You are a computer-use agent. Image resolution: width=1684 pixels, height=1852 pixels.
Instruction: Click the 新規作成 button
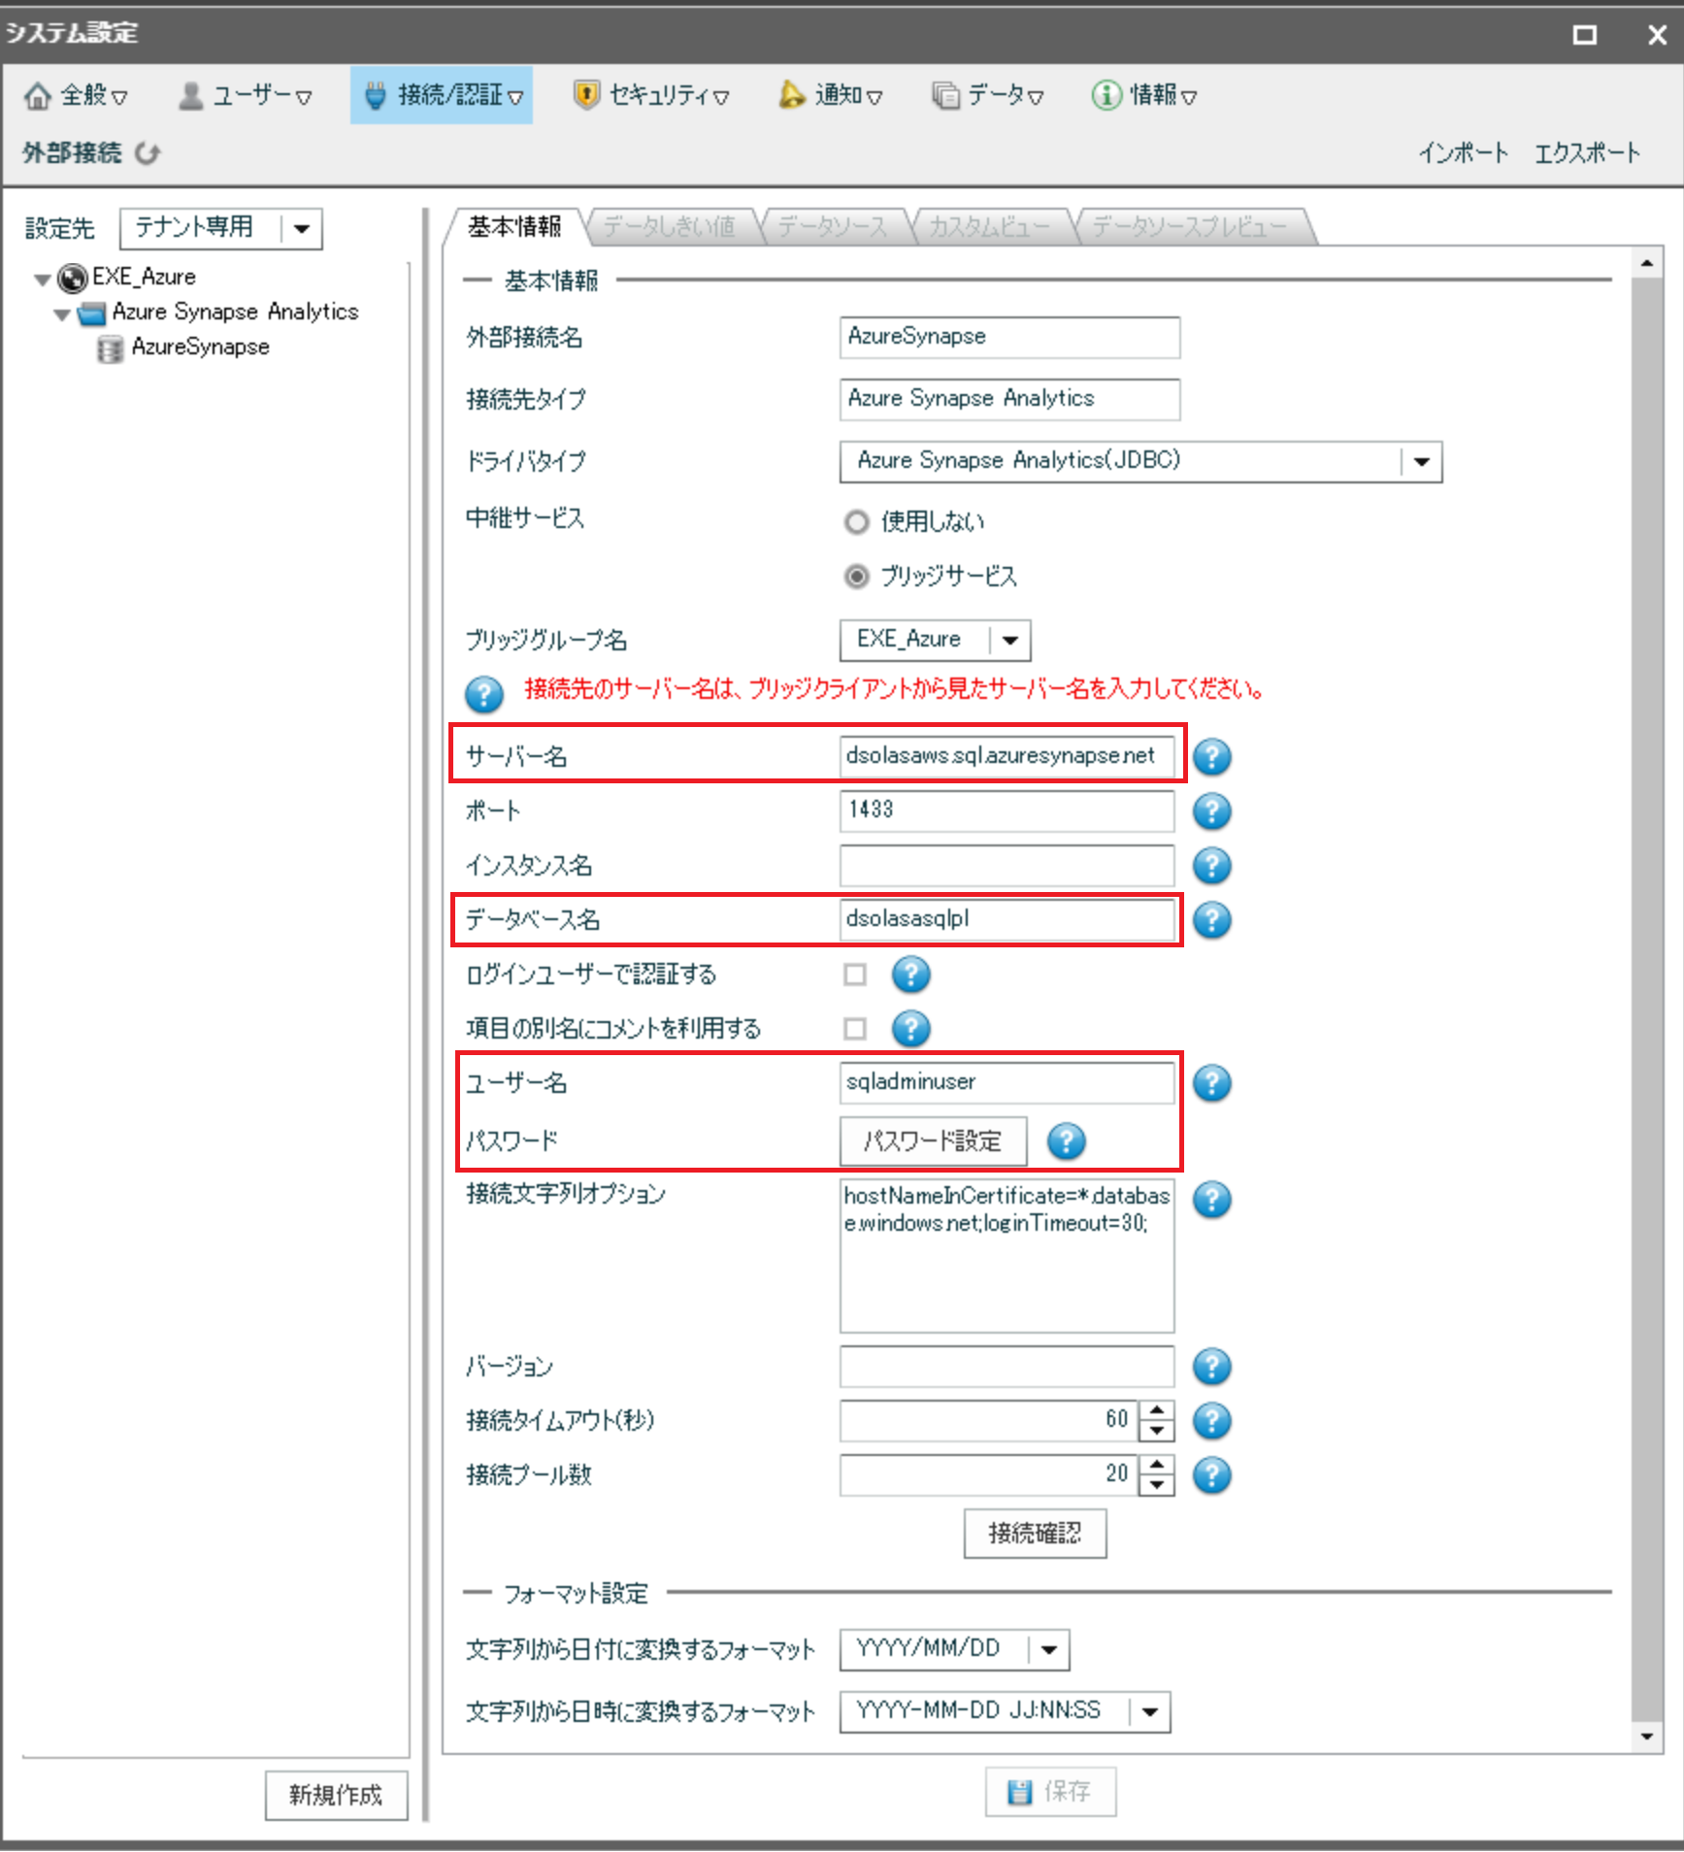click(336, 1795)
